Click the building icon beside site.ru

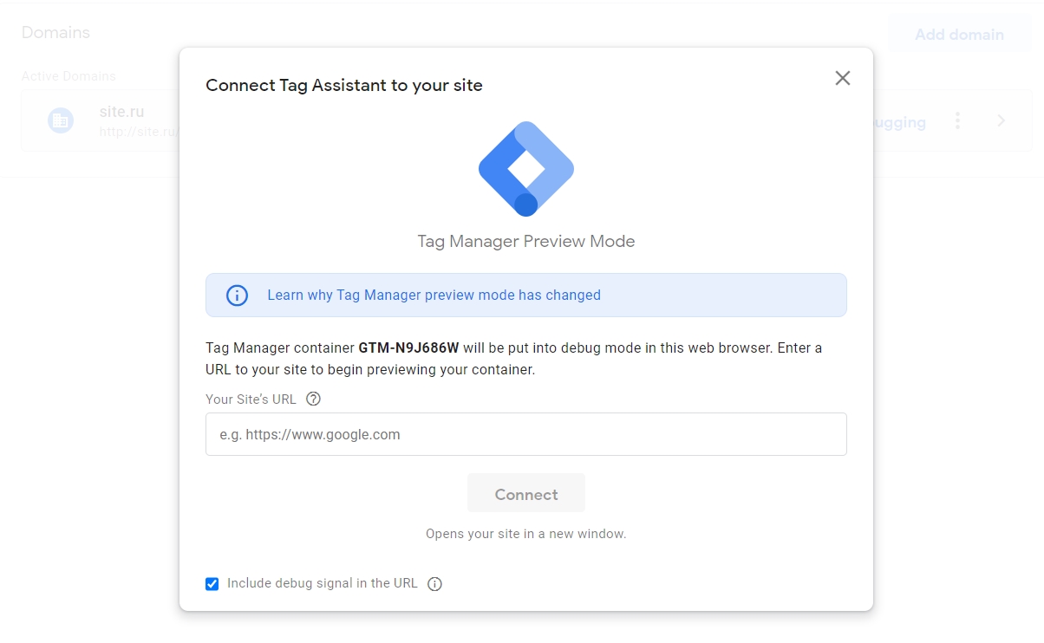point(60,120)
